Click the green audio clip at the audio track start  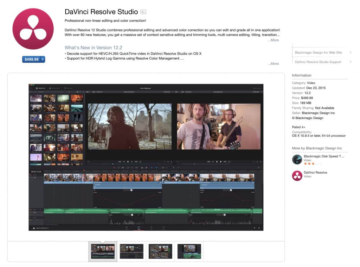[x=54, y=211]
